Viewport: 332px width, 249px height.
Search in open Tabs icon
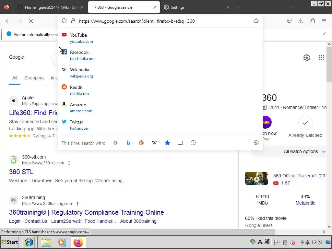(x=180, y=143)
